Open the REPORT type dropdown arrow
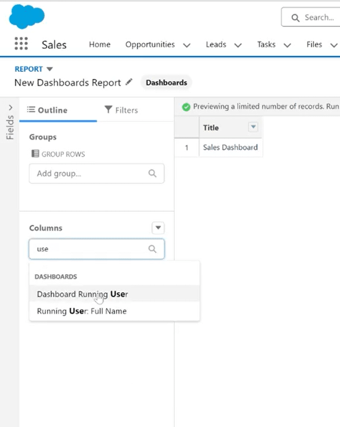 [49, 69]
